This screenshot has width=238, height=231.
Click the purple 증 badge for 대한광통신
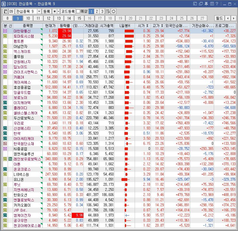(5, 31)
